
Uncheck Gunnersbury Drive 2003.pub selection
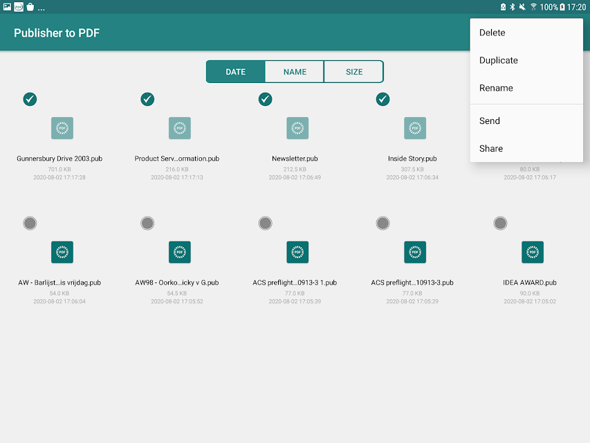tap(30, 99)
